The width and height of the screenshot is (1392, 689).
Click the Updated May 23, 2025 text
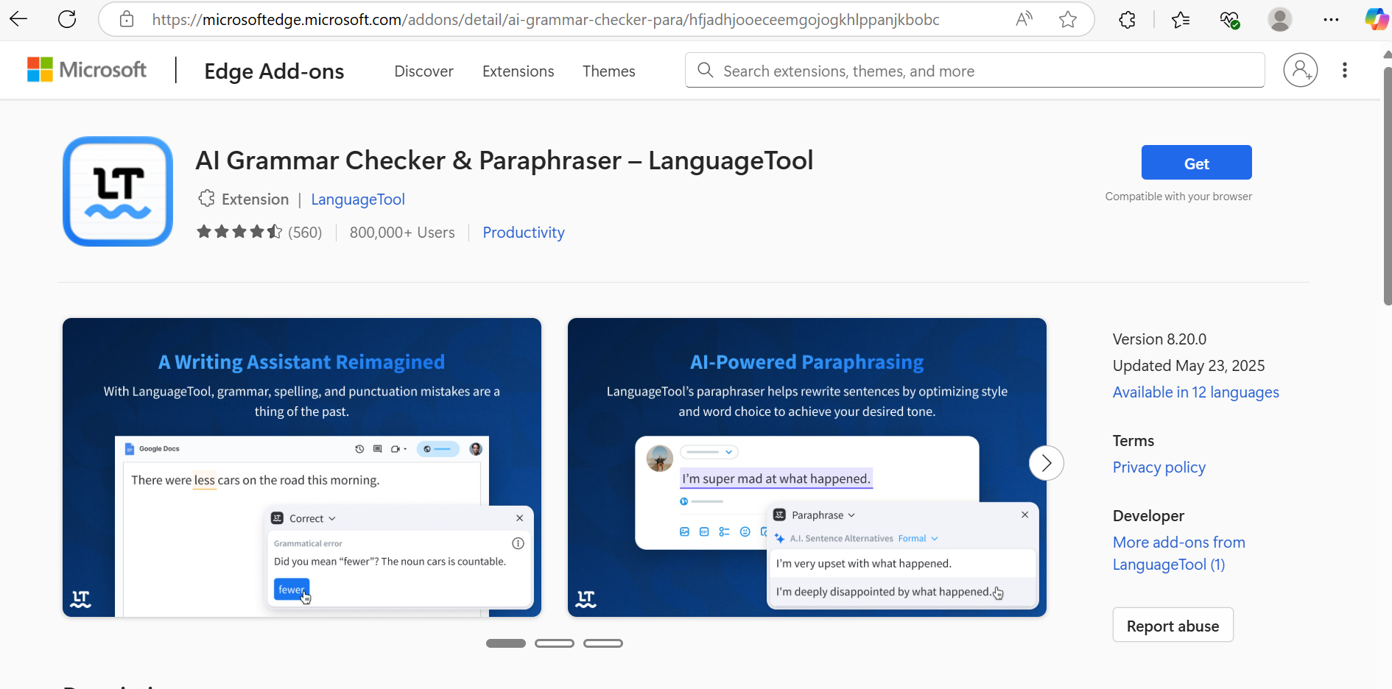pos(1189,366)
